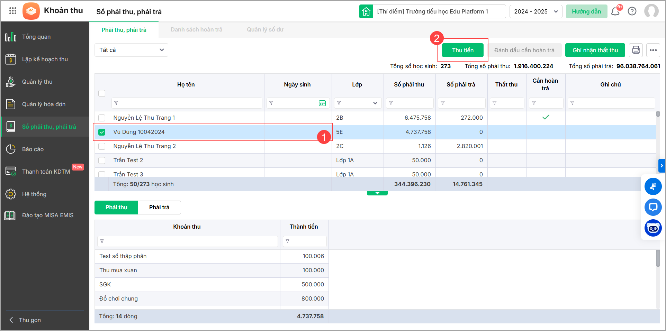Screen dimensions: 666x331
Task: Open the 2024 - 2025 school year dropdown
Action: [535, 11]
